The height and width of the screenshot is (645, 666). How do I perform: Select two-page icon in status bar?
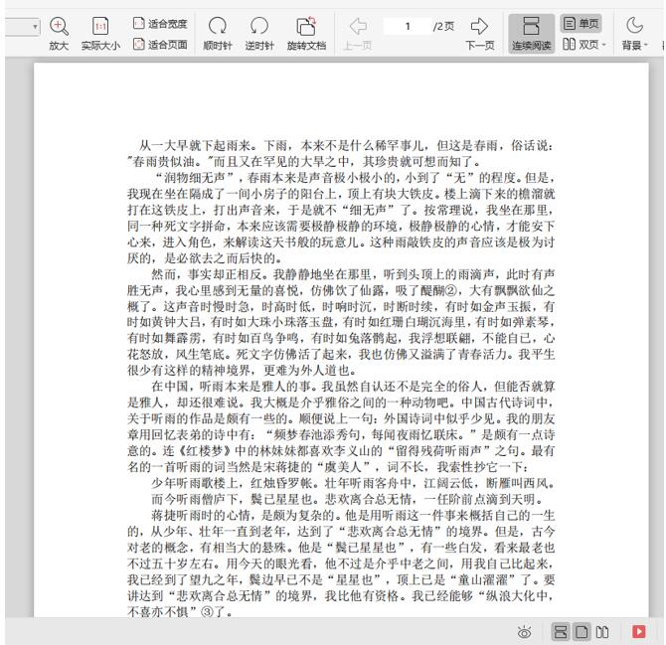tap(602, 632)
